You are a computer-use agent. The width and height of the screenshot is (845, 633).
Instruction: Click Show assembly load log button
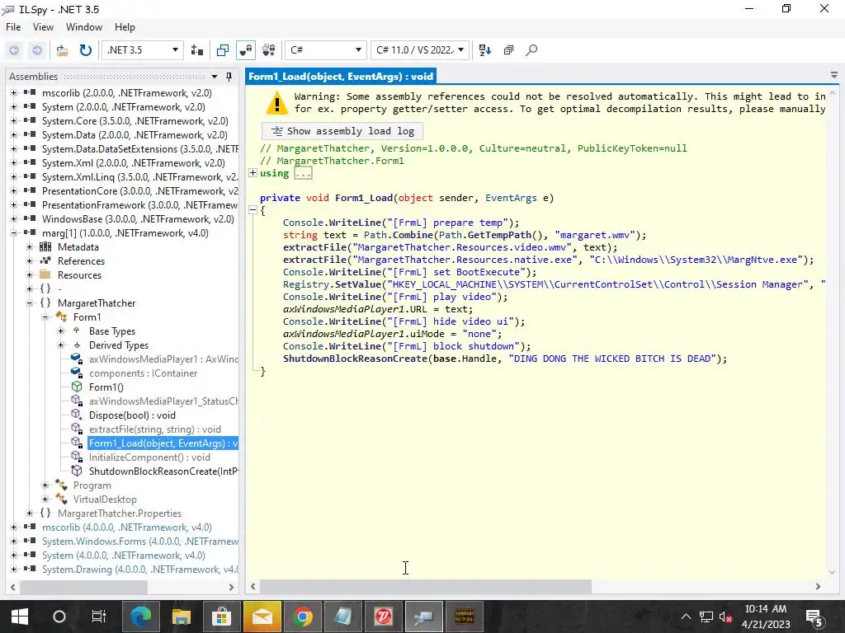342,131
